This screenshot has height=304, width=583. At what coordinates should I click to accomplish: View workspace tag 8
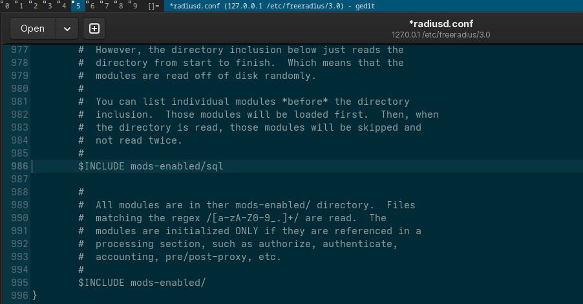(120, 6)
